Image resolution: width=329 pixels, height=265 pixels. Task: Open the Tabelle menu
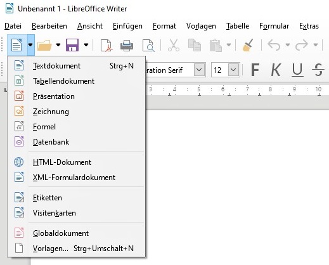click(238, 26)
